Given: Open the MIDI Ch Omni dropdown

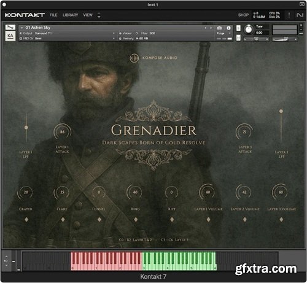Looking at the screenshot, I should point(68,39).
